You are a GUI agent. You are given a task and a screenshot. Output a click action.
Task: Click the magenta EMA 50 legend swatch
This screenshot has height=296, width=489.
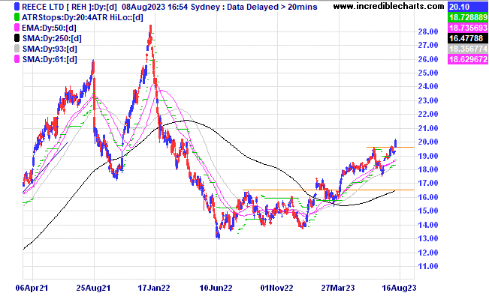(17, 28)
